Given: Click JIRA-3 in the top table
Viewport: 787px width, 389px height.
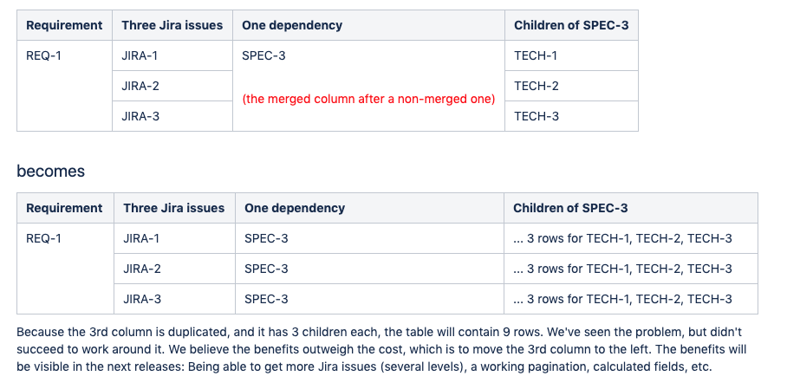Looking at the screenshot, I should tap(140, 116).
